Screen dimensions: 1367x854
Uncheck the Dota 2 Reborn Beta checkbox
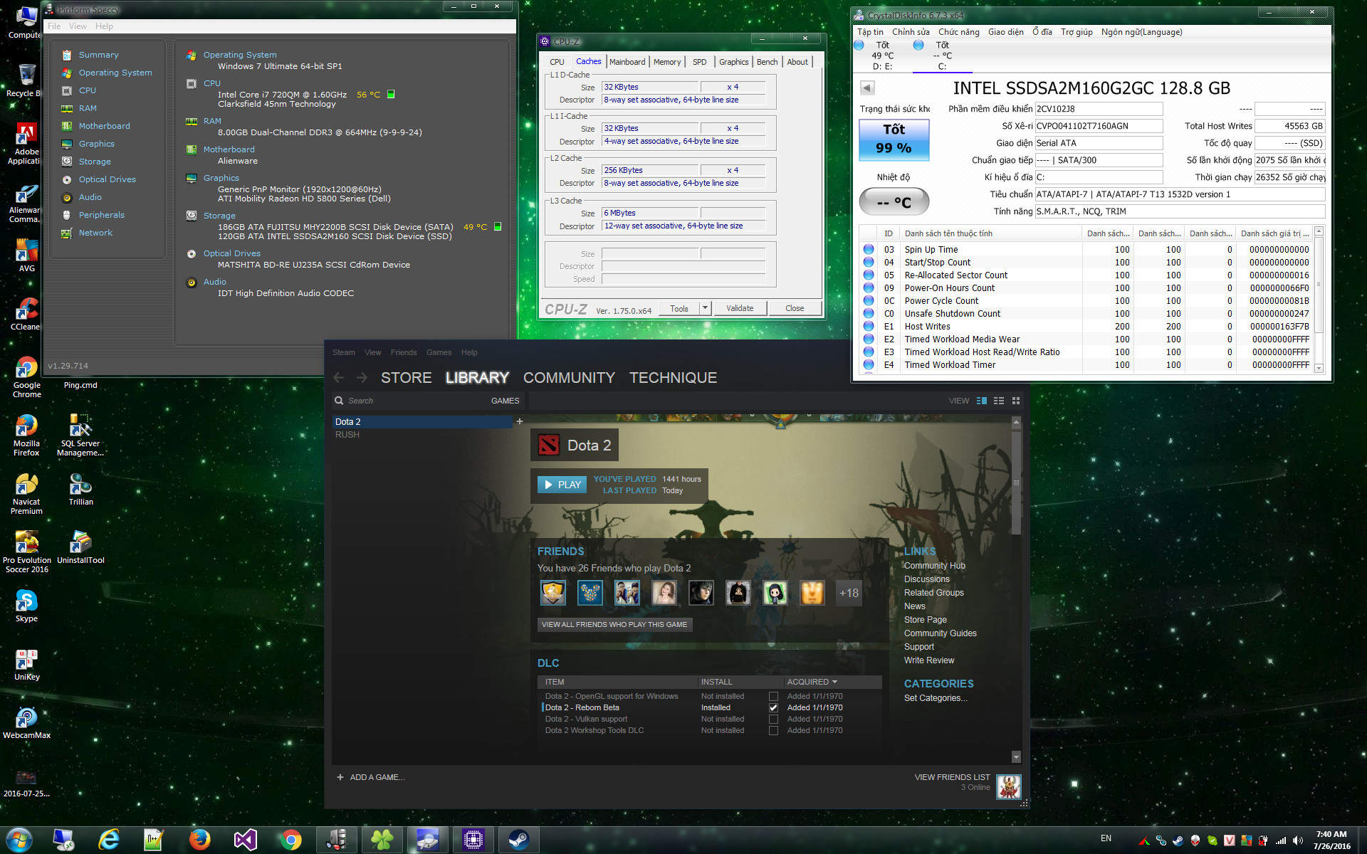click(x=773, y=708)
